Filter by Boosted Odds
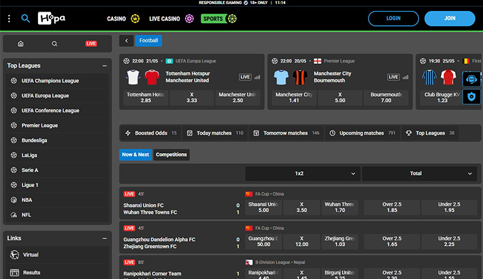483x279 pixels. pos(150,133)
